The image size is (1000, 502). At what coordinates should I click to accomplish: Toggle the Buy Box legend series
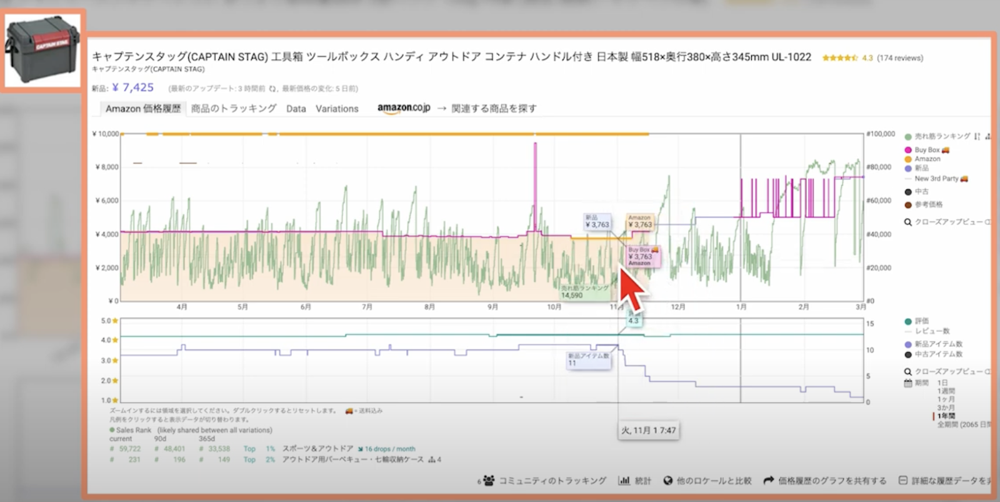(x=927, y=150)
